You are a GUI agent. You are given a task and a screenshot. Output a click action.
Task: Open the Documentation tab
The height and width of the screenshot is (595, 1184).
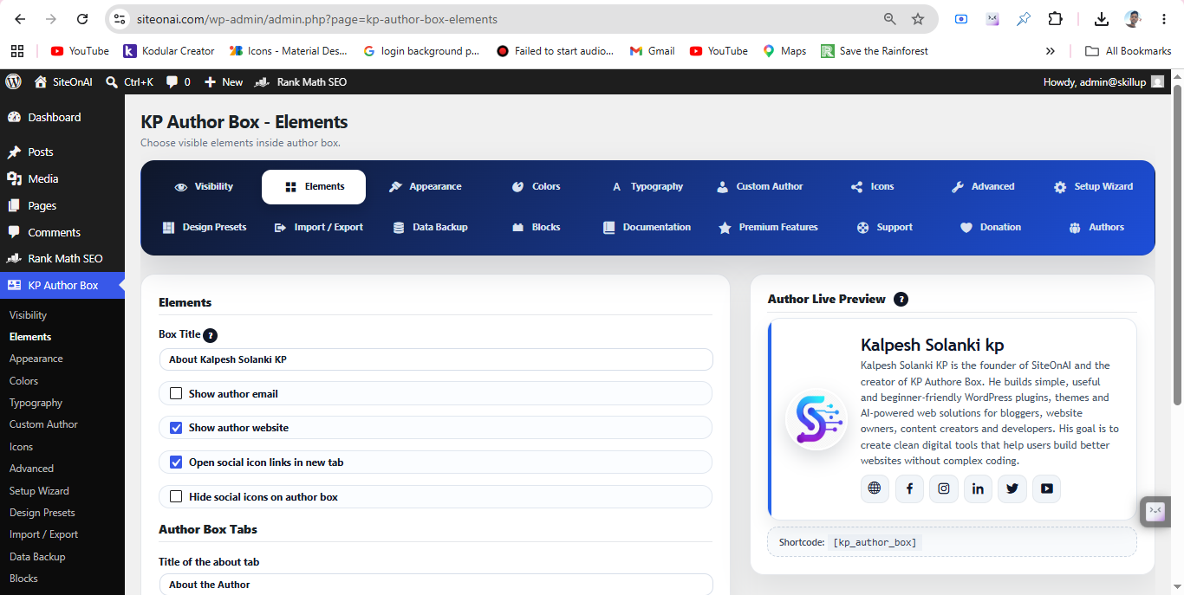(647, 227)
